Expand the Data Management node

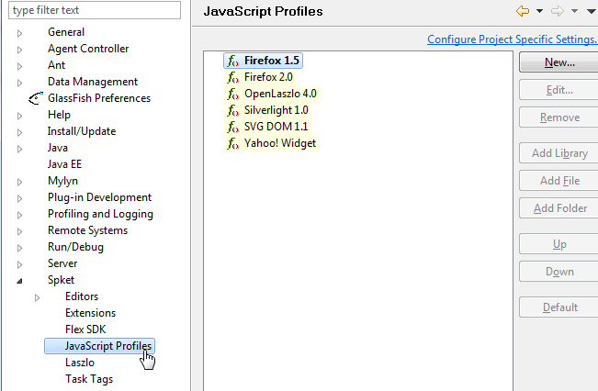(20, 83)
